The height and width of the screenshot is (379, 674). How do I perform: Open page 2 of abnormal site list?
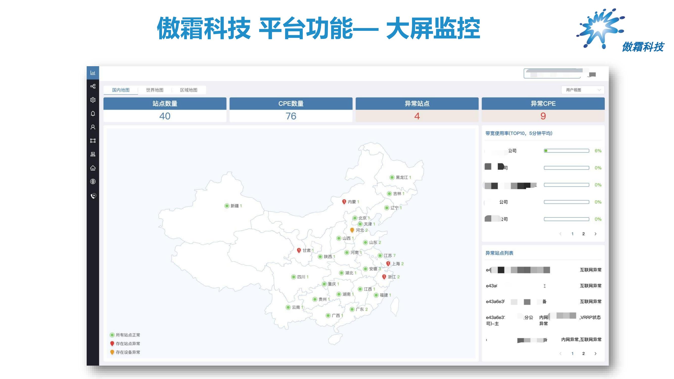tap(584, 354)
